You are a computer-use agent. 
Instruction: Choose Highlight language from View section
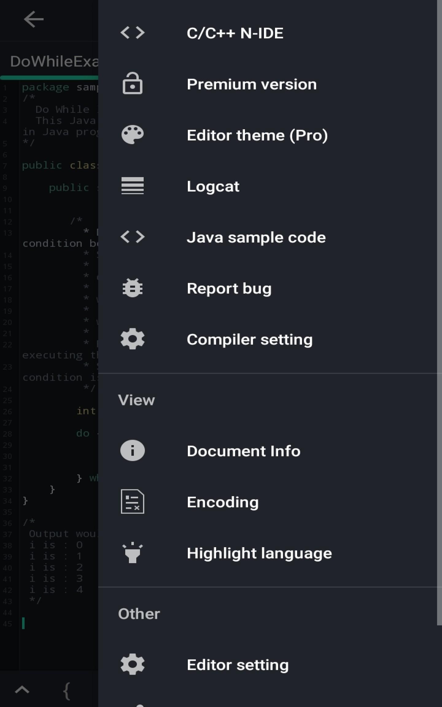tap(259, 553)
